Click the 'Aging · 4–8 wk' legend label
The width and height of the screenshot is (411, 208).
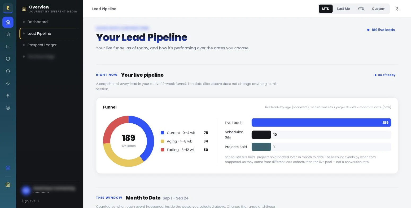pos(179,141)
